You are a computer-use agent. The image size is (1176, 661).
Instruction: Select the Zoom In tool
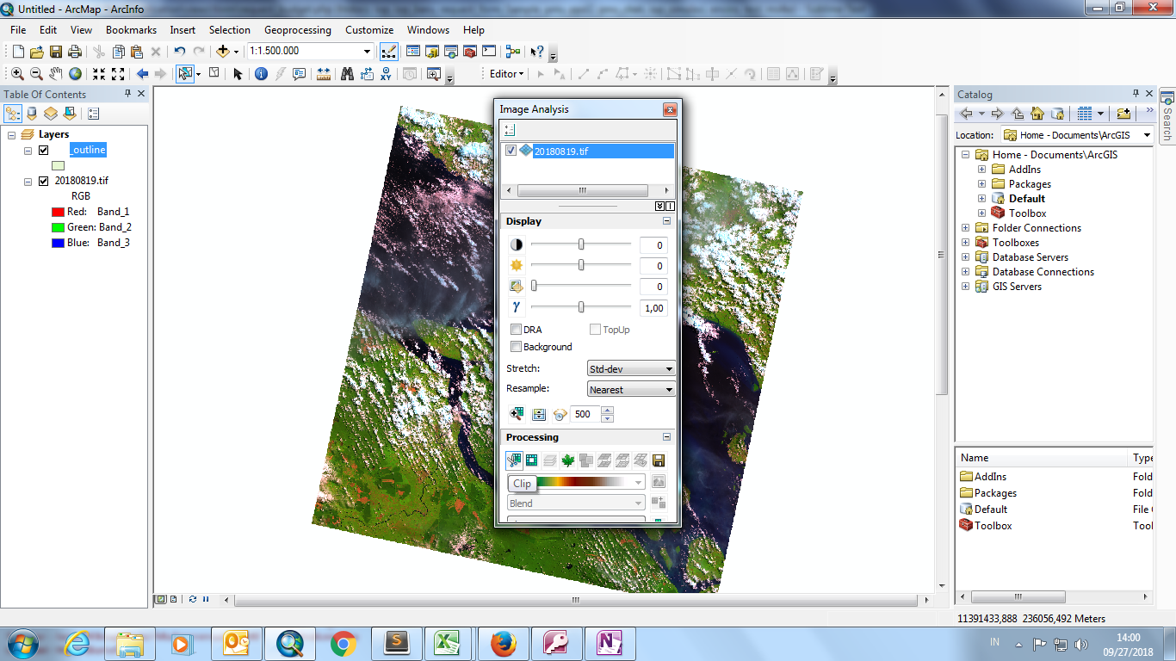click(x=17, y=74)
